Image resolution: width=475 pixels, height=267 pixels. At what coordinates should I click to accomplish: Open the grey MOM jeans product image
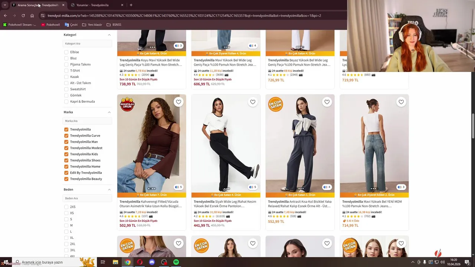tap(374, 144)
